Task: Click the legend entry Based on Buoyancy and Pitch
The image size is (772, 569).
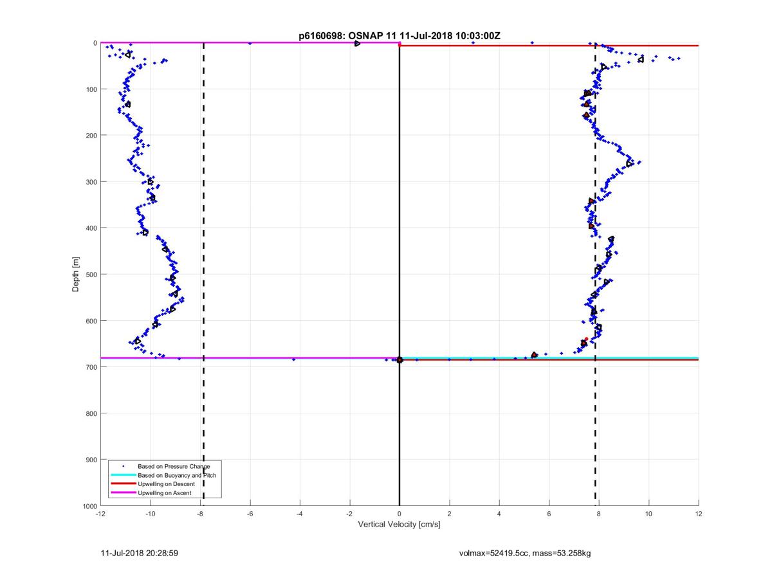Action: [x=177, y=475]
